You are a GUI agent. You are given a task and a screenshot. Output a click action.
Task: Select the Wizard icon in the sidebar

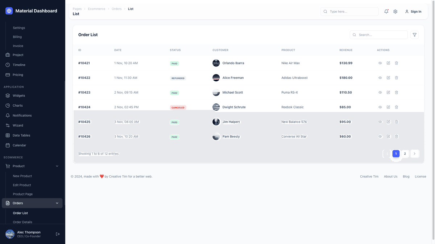(8, 125)
